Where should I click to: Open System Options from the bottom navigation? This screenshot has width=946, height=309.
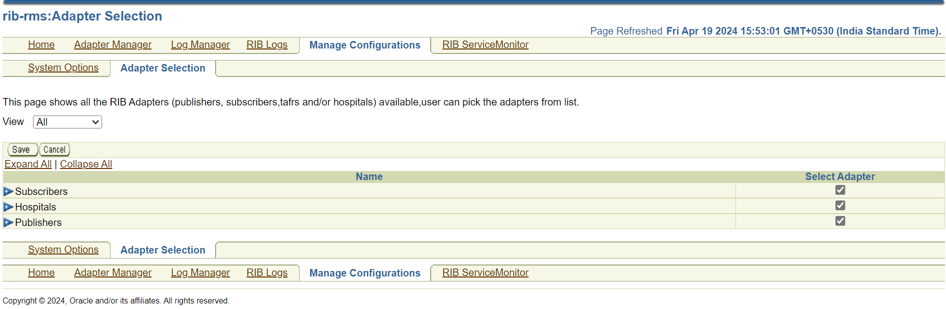[x=63, y=249]
